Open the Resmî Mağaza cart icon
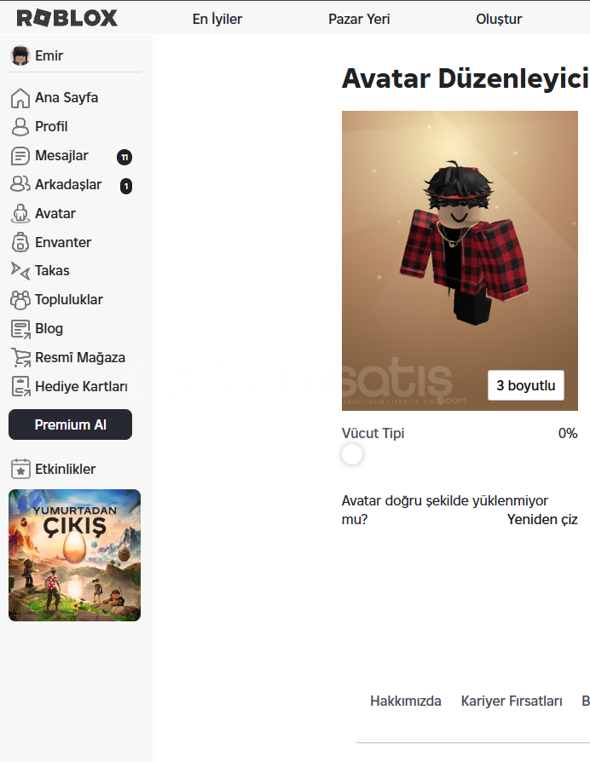 pos(20,358)
